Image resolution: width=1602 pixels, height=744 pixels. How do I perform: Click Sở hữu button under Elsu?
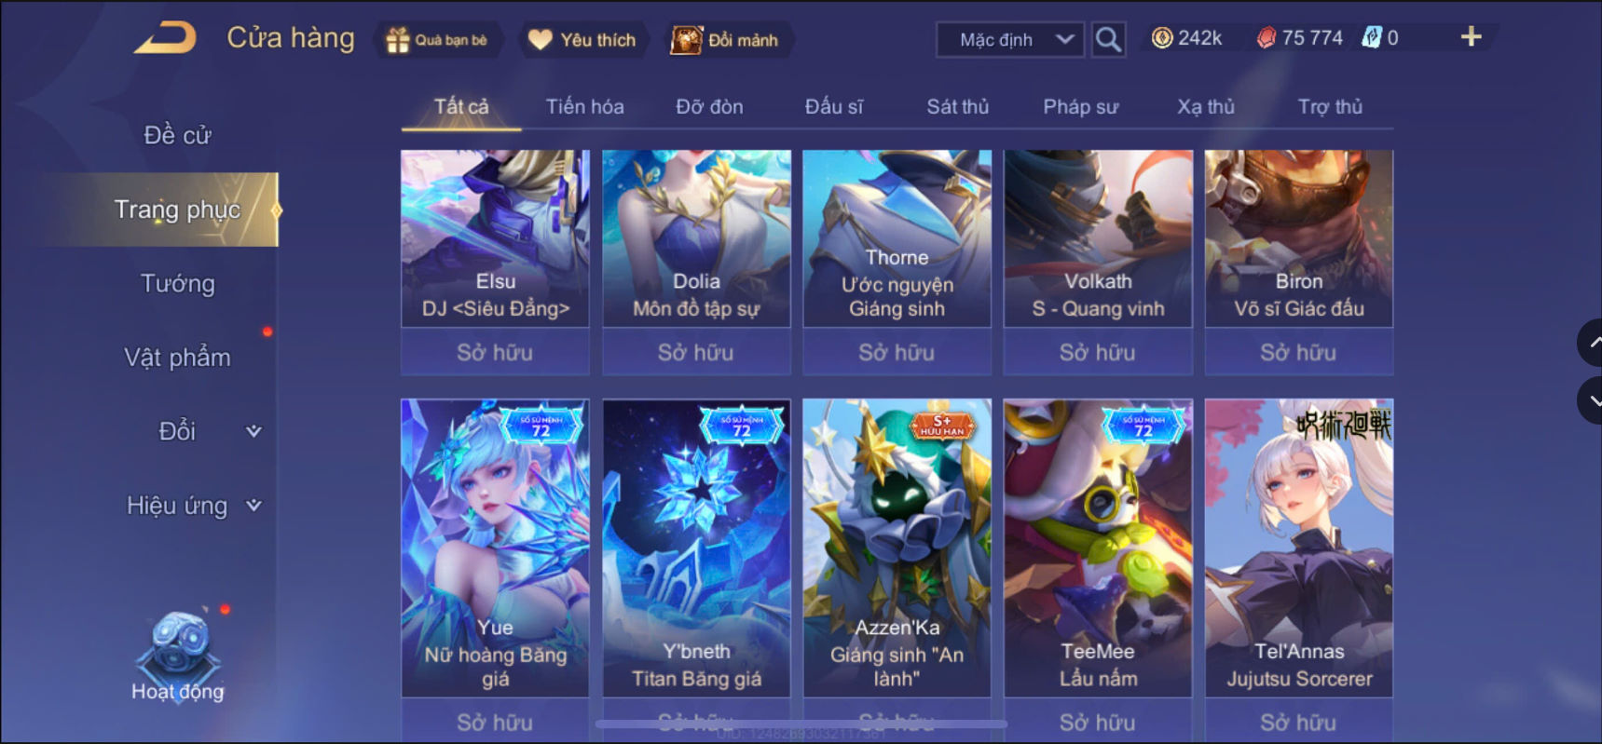tap(495, 352)
